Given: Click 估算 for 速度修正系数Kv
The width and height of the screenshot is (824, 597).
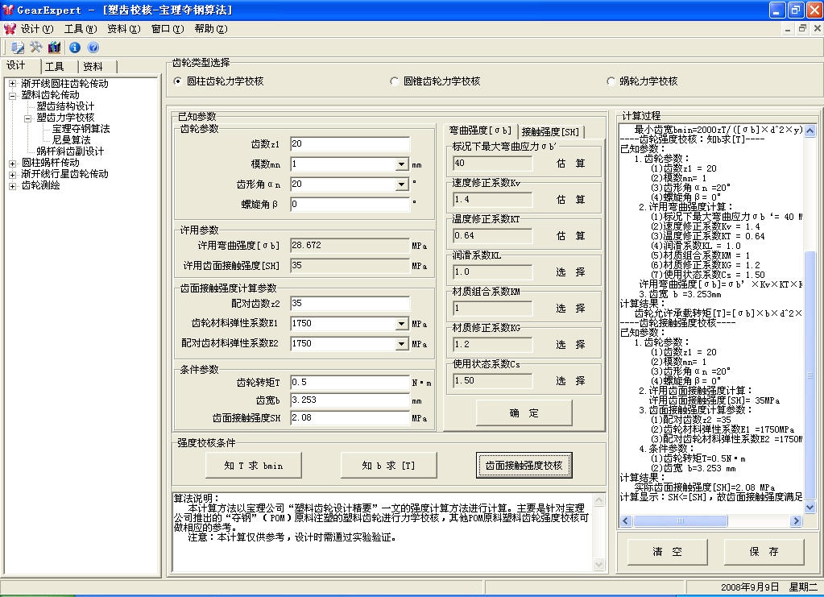Looking at the screenshot, I should pos(571,200).
